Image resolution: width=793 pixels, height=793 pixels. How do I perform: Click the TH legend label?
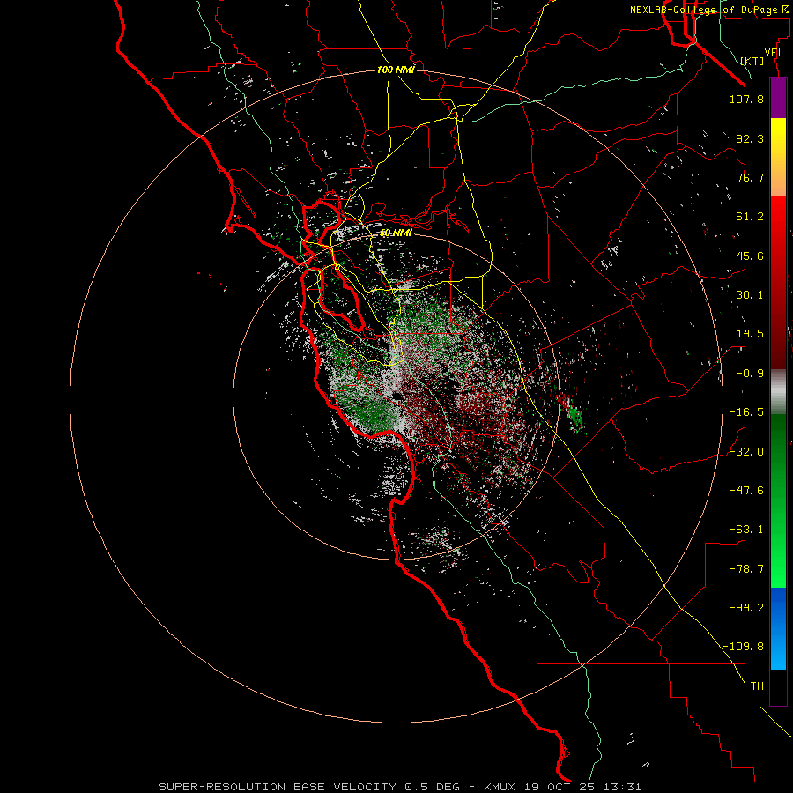(757, 686)
